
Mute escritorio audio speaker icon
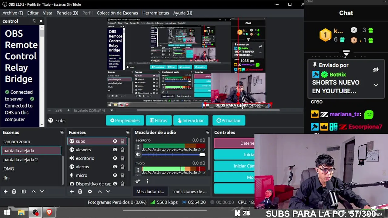(138, 154)
